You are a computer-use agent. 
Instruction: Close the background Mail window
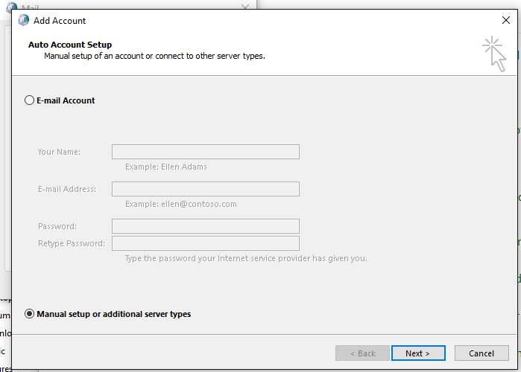pyautogui.click(x=245, y=7)
